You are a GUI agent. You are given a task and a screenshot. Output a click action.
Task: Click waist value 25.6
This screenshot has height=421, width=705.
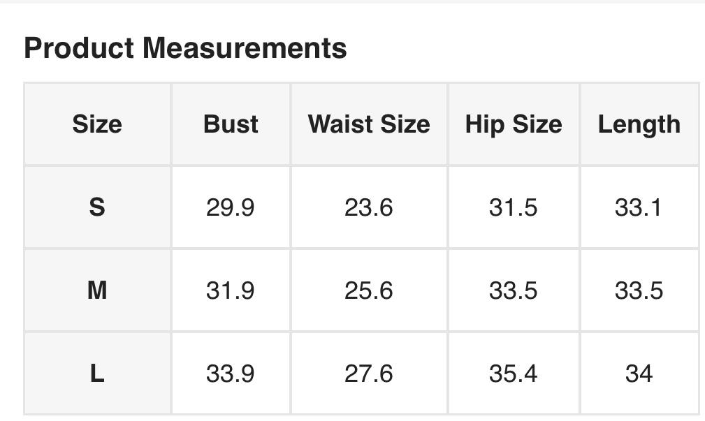click(x=369, y=290)
